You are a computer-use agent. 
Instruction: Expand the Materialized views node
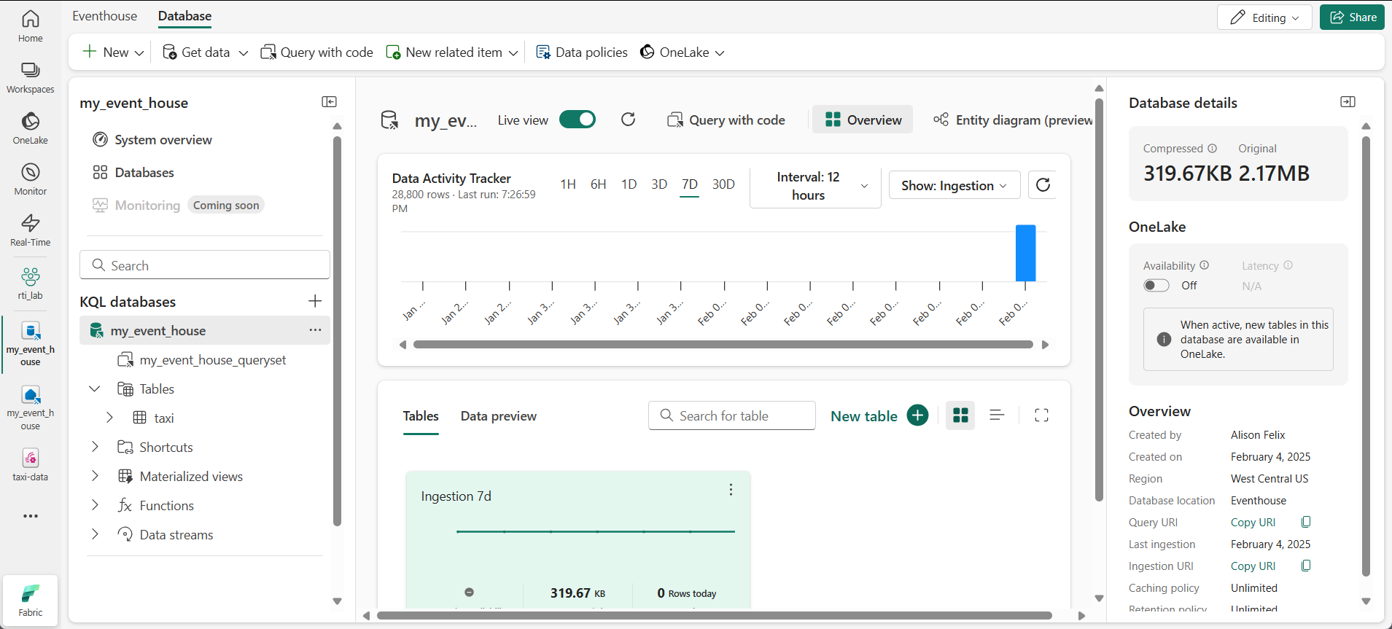pyautogui.click(x=95, y=476)
